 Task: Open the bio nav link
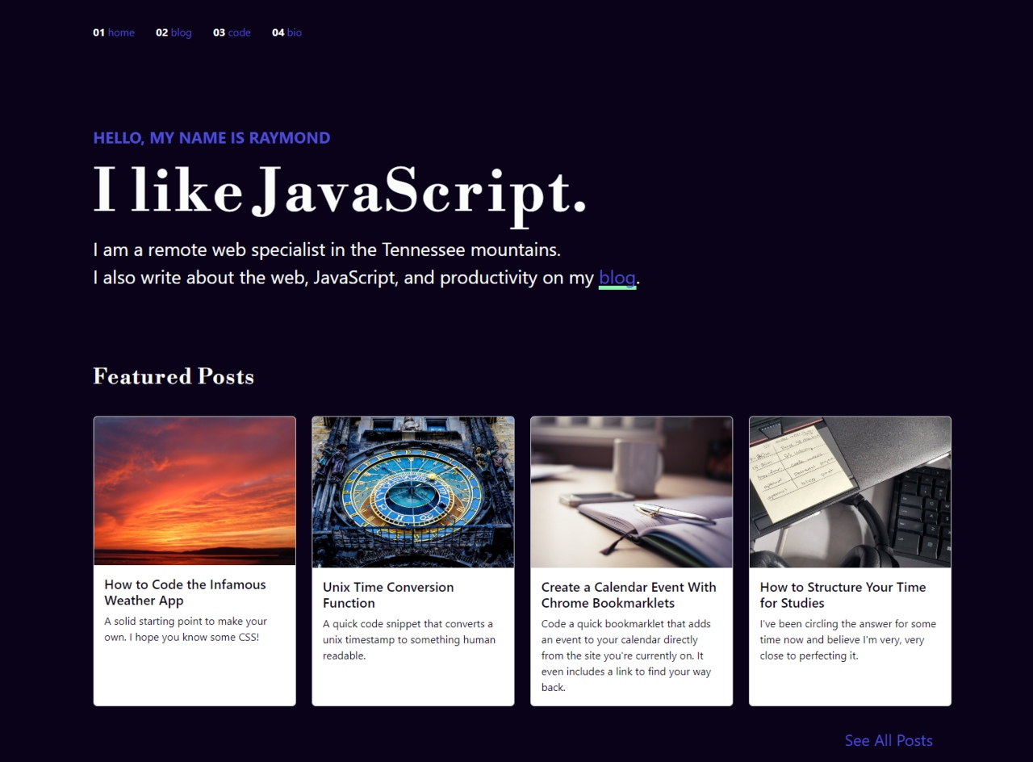295,33
